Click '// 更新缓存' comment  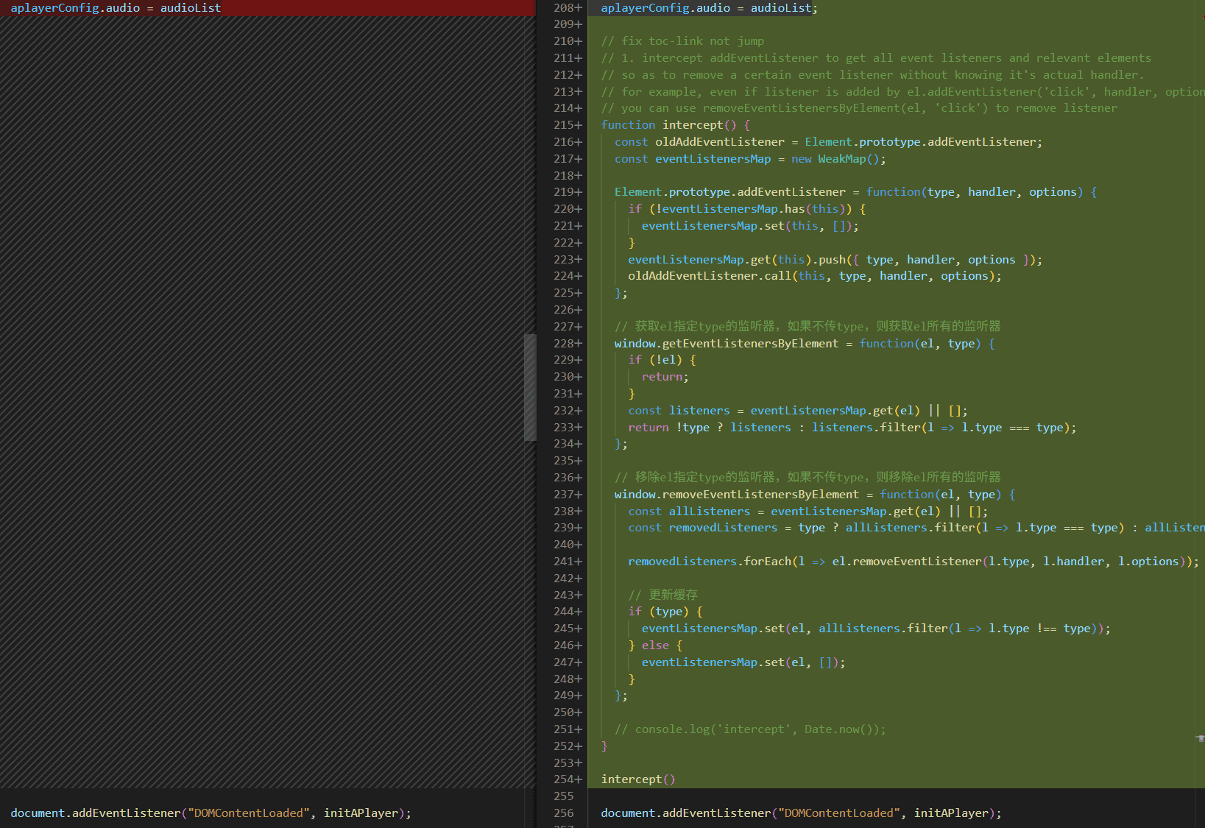662,595
